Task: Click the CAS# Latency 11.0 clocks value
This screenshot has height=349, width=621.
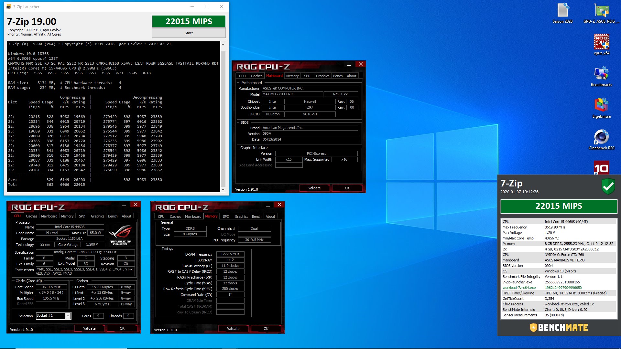Action: tap(230, 266)
